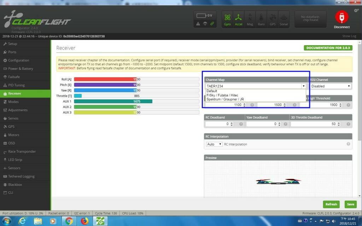Image resolution: width=362 pixels, height=226 pixels.
Task: Click 3D Throttle Deadband 50 field
Action: (x=316, y=124)
